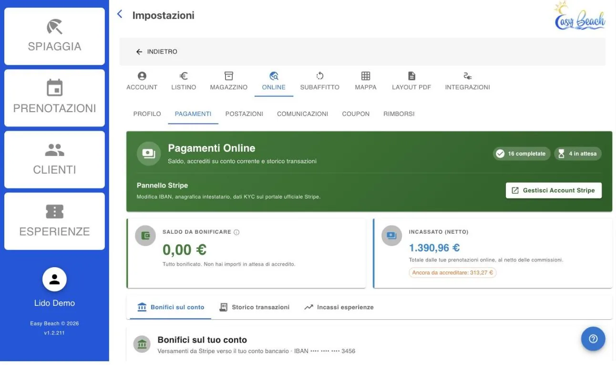Open the Spiaggia umbrella section

[x=54, y=36]
